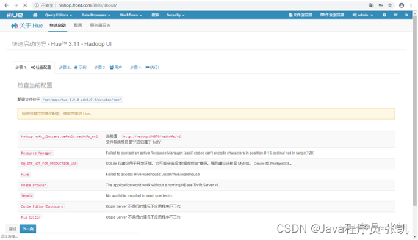Click the Resource Manager label

(x=37, y=153)
